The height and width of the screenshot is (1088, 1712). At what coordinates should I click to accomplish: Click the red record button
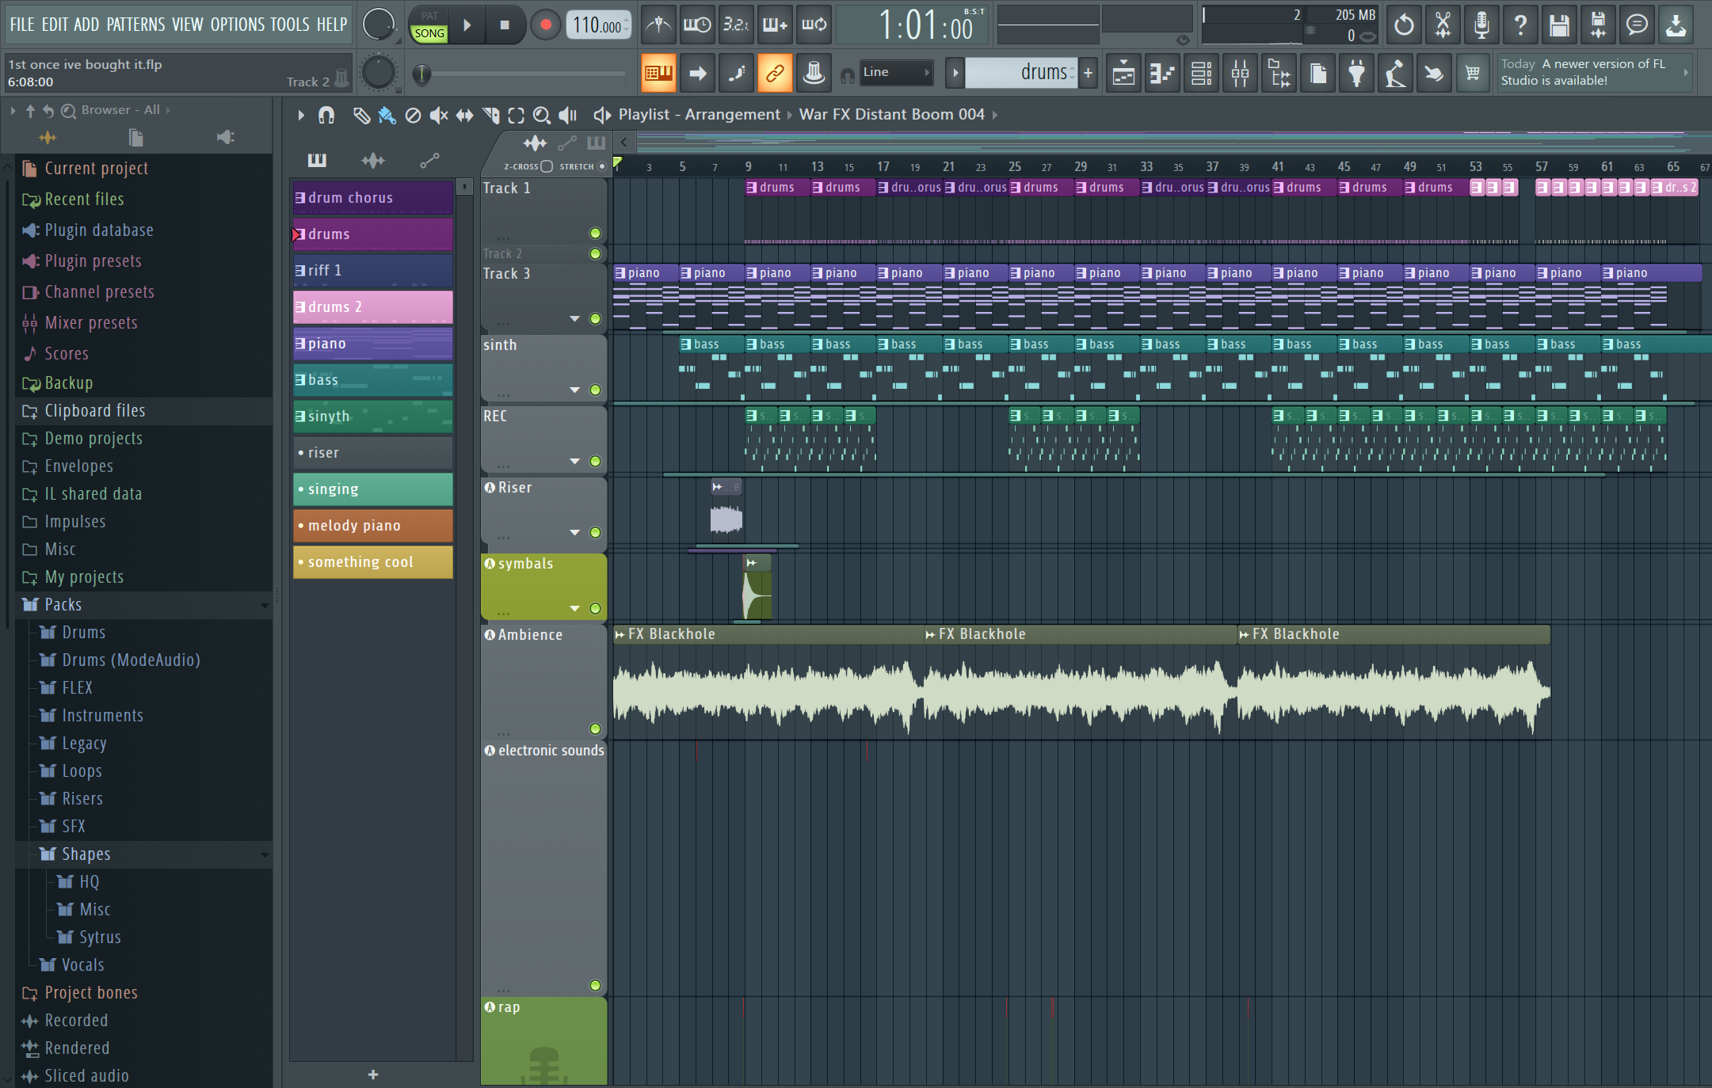point(545,25)
